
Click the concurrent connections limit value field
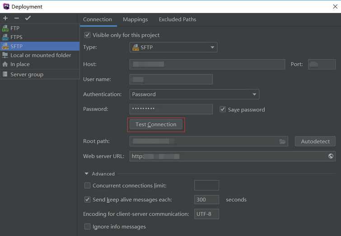(206, 185)
